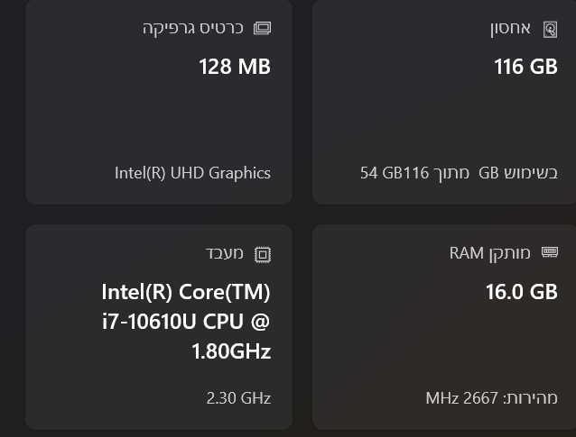The height and width of the screenshot is (437, 576).
Task: Select the אחסון storage card title
Action: coord(510,28)
